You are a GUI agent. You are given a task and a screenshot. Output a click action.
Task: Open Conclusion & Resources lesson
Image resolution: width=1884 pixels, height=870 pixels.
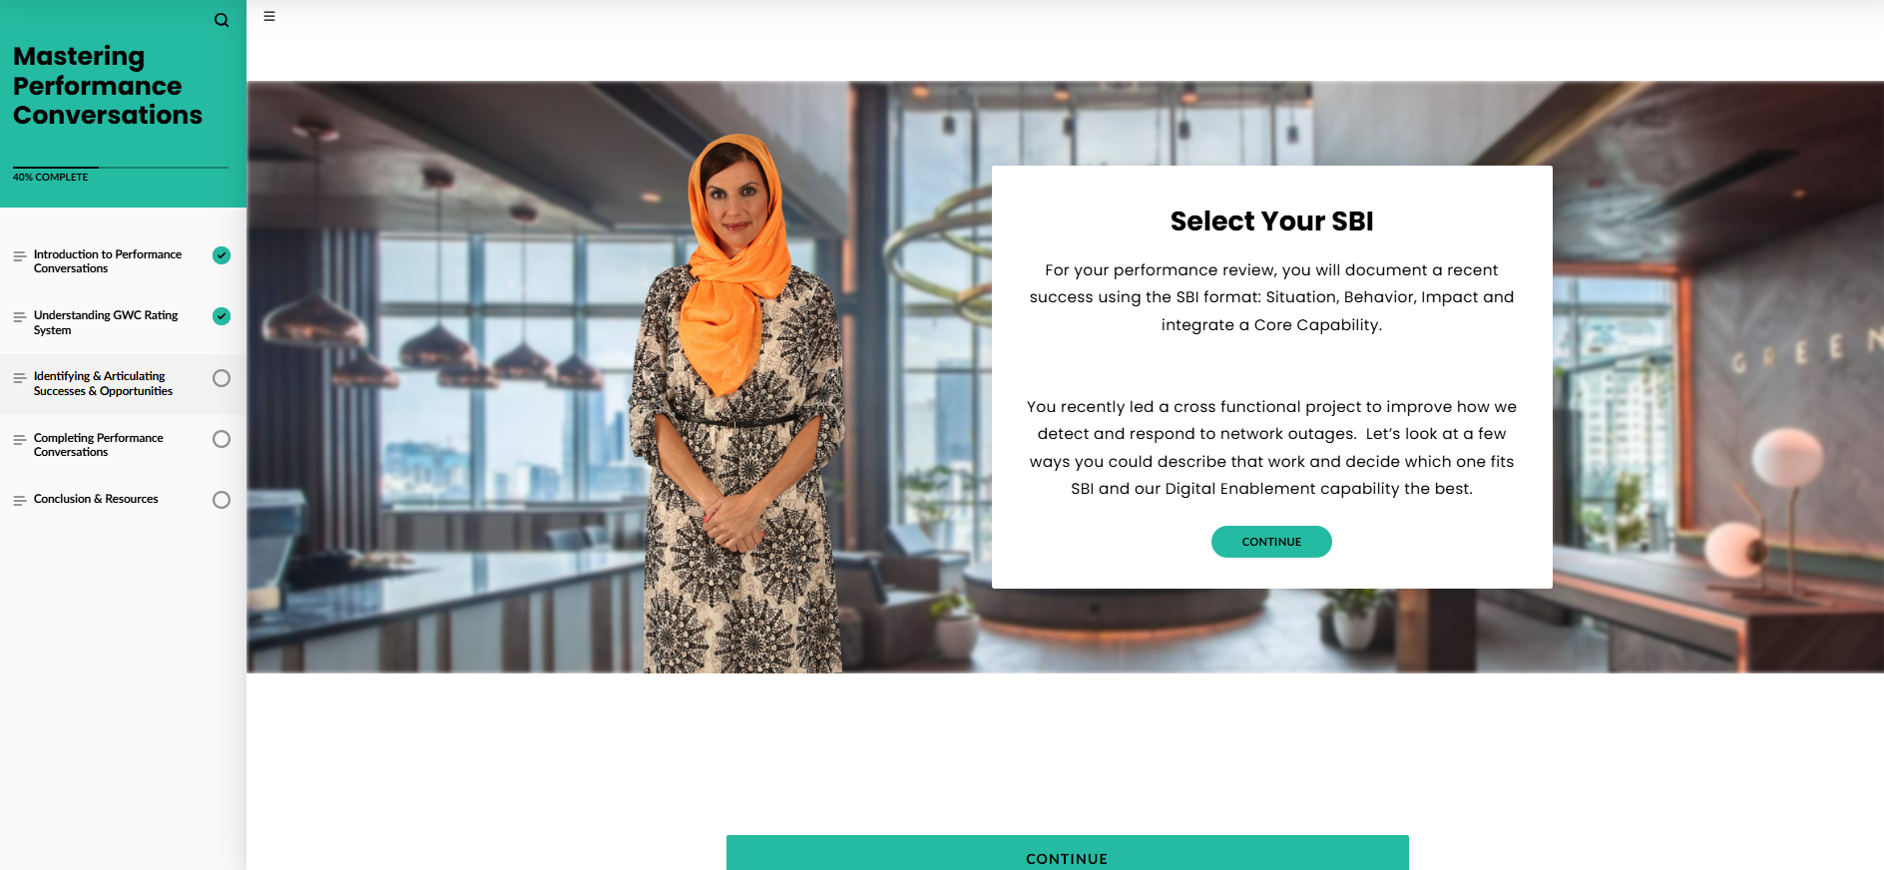click(x=96, y=499)
